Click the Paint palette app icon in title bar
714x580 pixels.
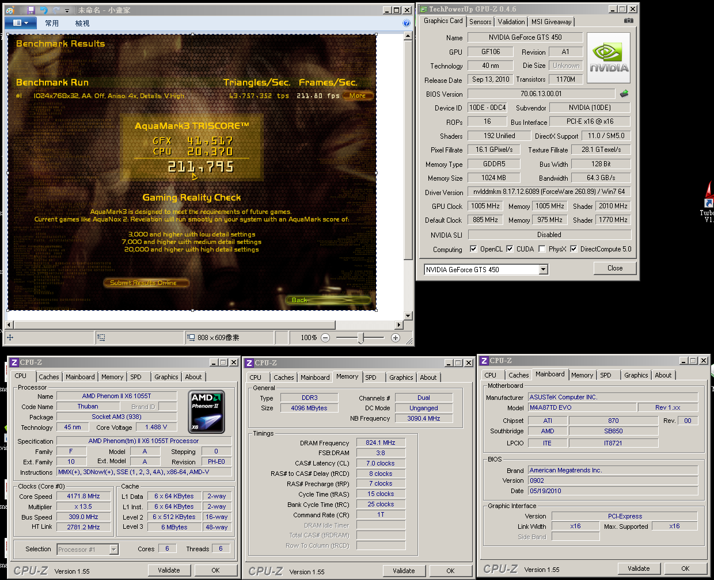tap(10, 10)
